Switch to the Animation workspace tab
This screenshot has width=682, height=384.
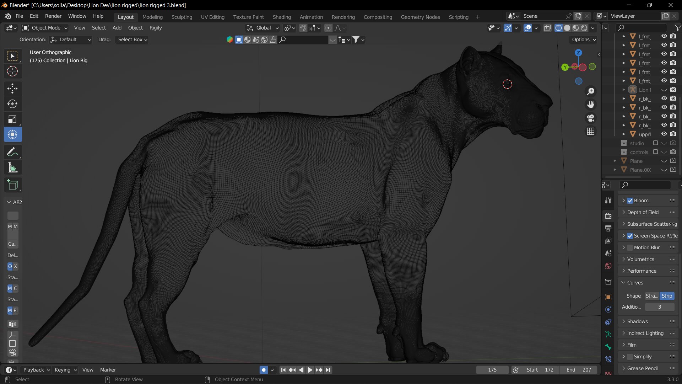click(x=311, y=17)
